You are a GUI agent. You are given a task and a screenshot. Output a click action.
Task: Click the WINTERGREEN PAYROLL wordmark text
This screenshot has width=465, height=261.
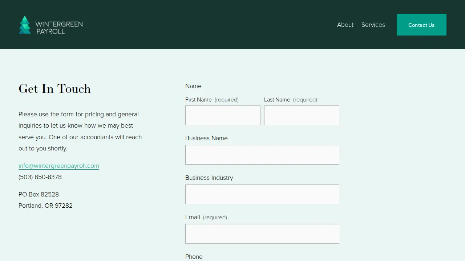(59, 28)
